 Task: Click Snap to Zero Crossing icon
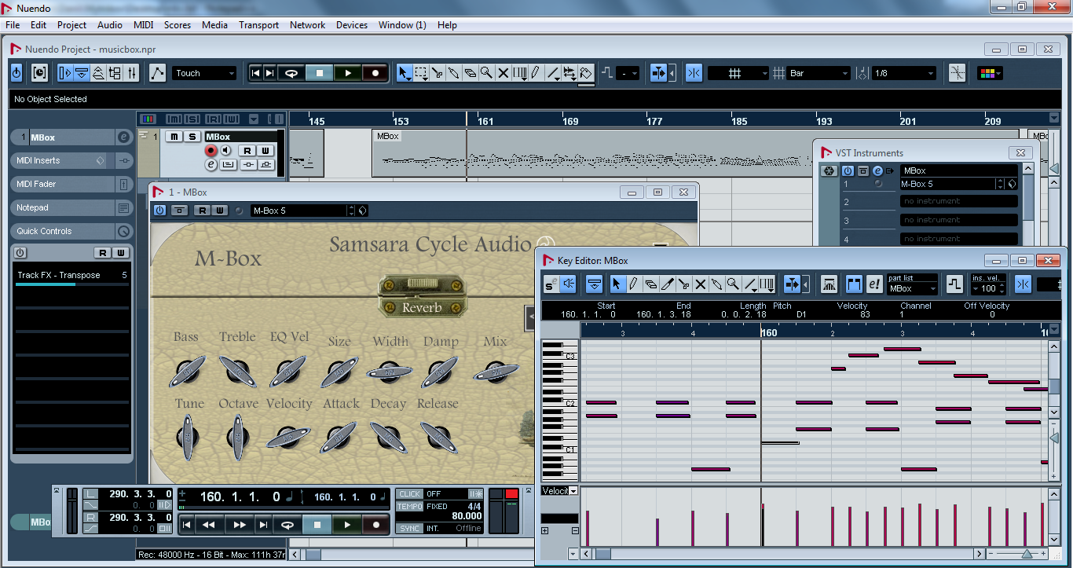click(x=957, y=73)
